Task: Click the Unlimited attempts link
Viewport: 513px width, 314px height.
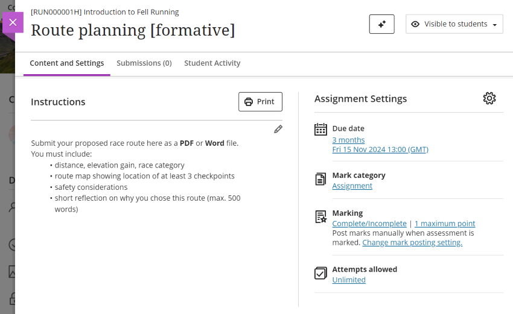Action: point(349,280)
